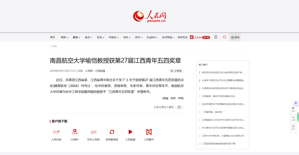The image size is (299, 155).
Task: Expand the 党政 dropdown menu
Action: (64, 38)
